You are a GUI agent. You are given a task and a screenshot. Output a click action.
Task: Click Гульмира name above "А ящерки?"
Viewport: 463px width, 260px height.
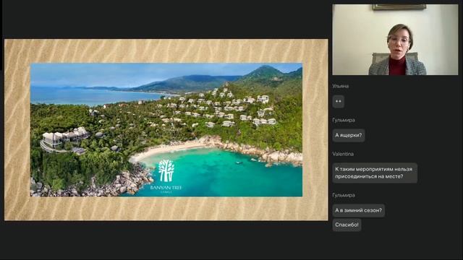coord(344,120)
